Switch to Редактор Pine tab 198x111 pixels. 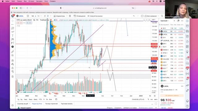pyautogui.click(x=37, y=104)
